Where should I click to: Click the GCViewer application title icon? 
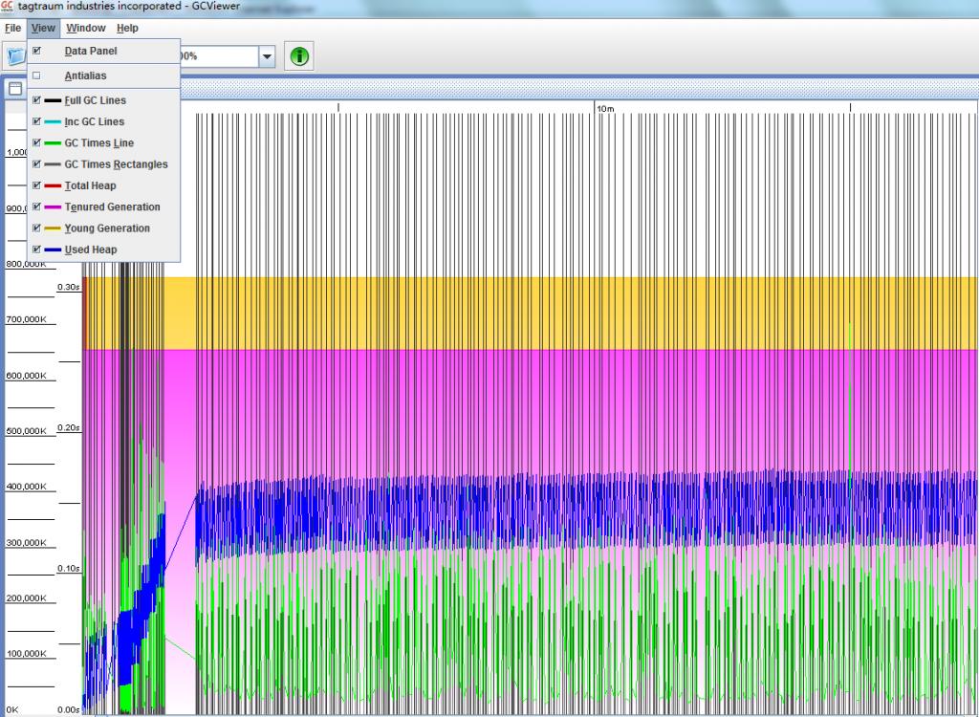click(x=7, y=7)
